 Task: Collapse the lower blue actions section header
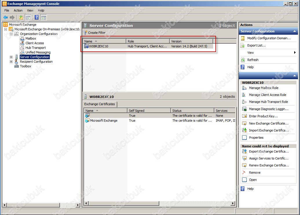(x=294, y=76)
